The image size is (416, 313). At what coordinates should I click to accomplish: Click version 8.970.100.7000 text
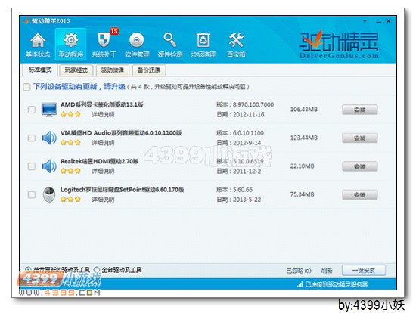[x=253, y=104]
